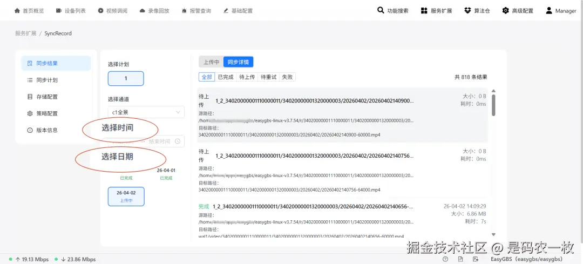Select 同步计划 in the sidebar
Viewport: 583px width, 264px height.
click(x=56, y=80)
